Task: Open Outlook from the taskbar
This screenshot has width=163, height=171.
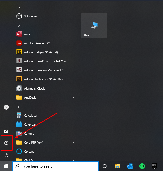Action: point(130,166)
